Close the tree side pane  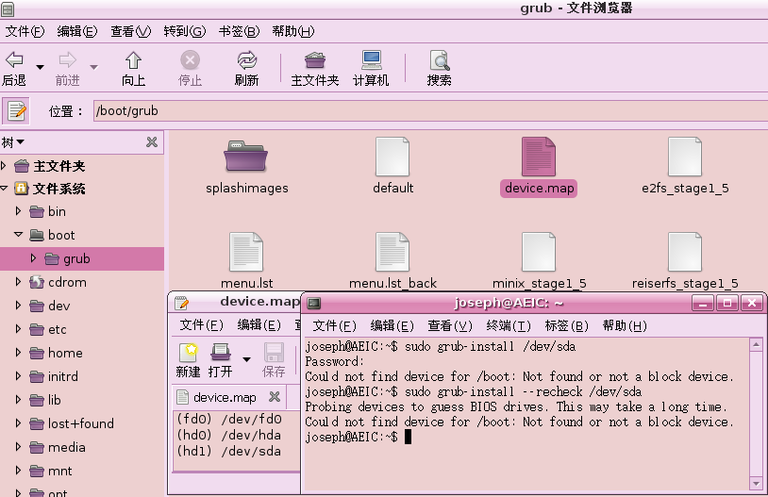pos(152,142)
